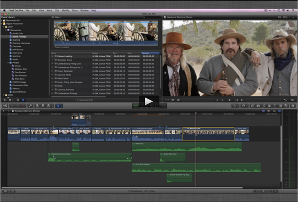
Task: Expand the Canon Loading clip row
Action: [x=52, y=56]
